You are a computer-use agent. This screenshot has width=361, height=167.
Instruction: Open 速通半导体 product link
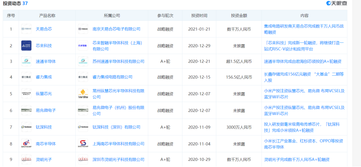46,61
